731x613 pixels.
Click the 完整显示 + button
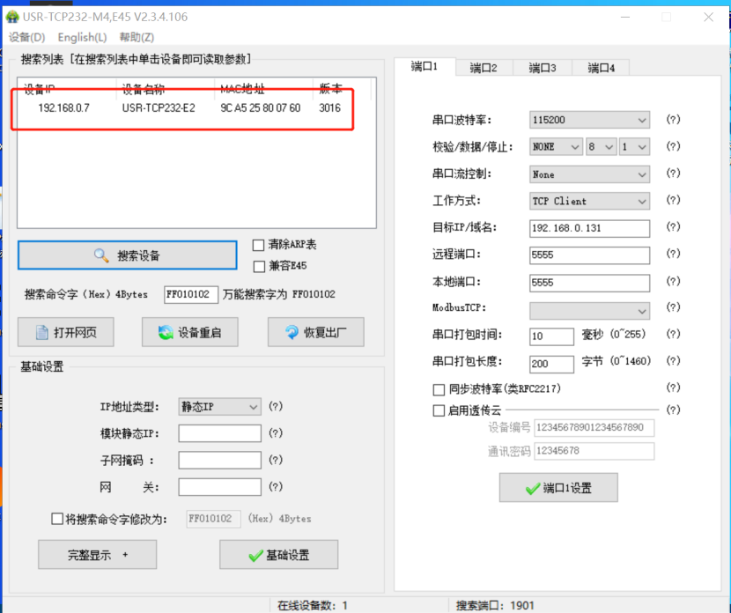97,555
